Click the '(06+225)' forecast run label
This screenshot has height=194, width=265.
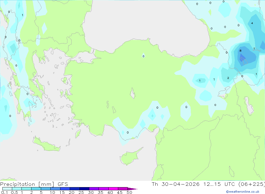(252, 184)
